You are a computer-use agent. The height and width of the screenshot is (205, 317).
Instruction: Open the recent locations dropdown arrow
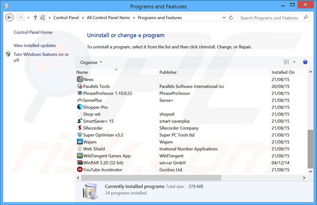click(x=28, y=18)
